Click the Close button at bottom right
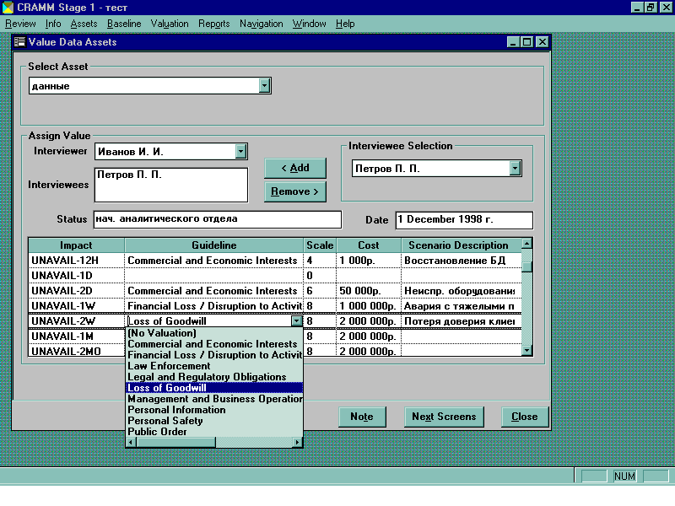This screenshot has width=675, height=506. click(525, 417)
